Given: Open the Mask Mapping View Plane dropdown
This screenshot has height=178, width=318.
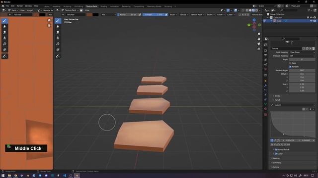Looking at the screenshot, I should pos(302,52).
